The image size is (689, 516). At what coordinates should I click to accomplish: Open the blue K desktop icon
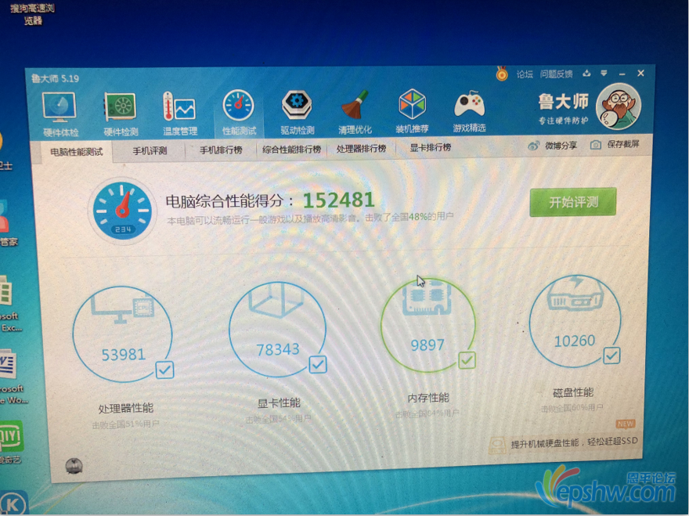click(13, 503)
